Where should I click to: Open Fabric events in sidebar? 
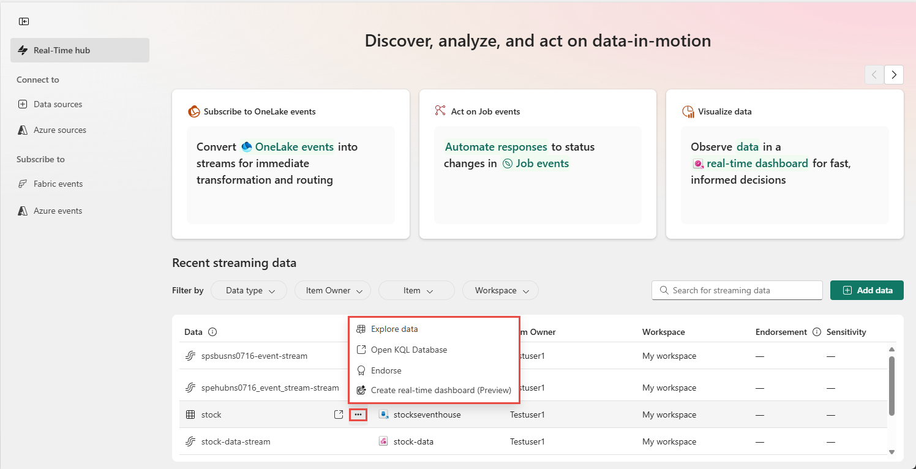point(58,184)
